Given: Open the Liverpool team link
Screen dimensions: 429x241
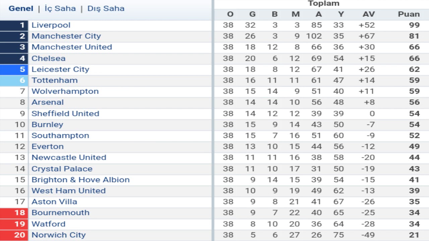Looking at the screenshot, I should tap(51, 25).
